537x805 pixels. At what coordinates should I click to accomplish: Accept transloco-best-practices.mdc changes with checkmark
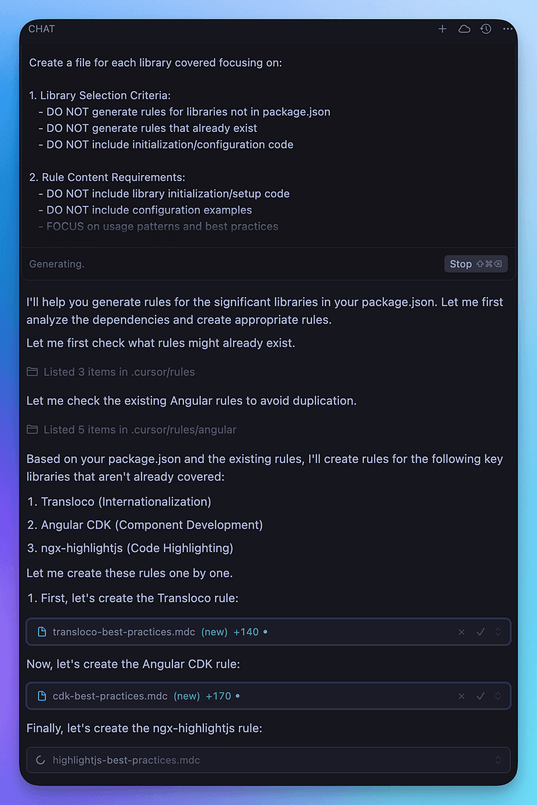coord(481,632)
